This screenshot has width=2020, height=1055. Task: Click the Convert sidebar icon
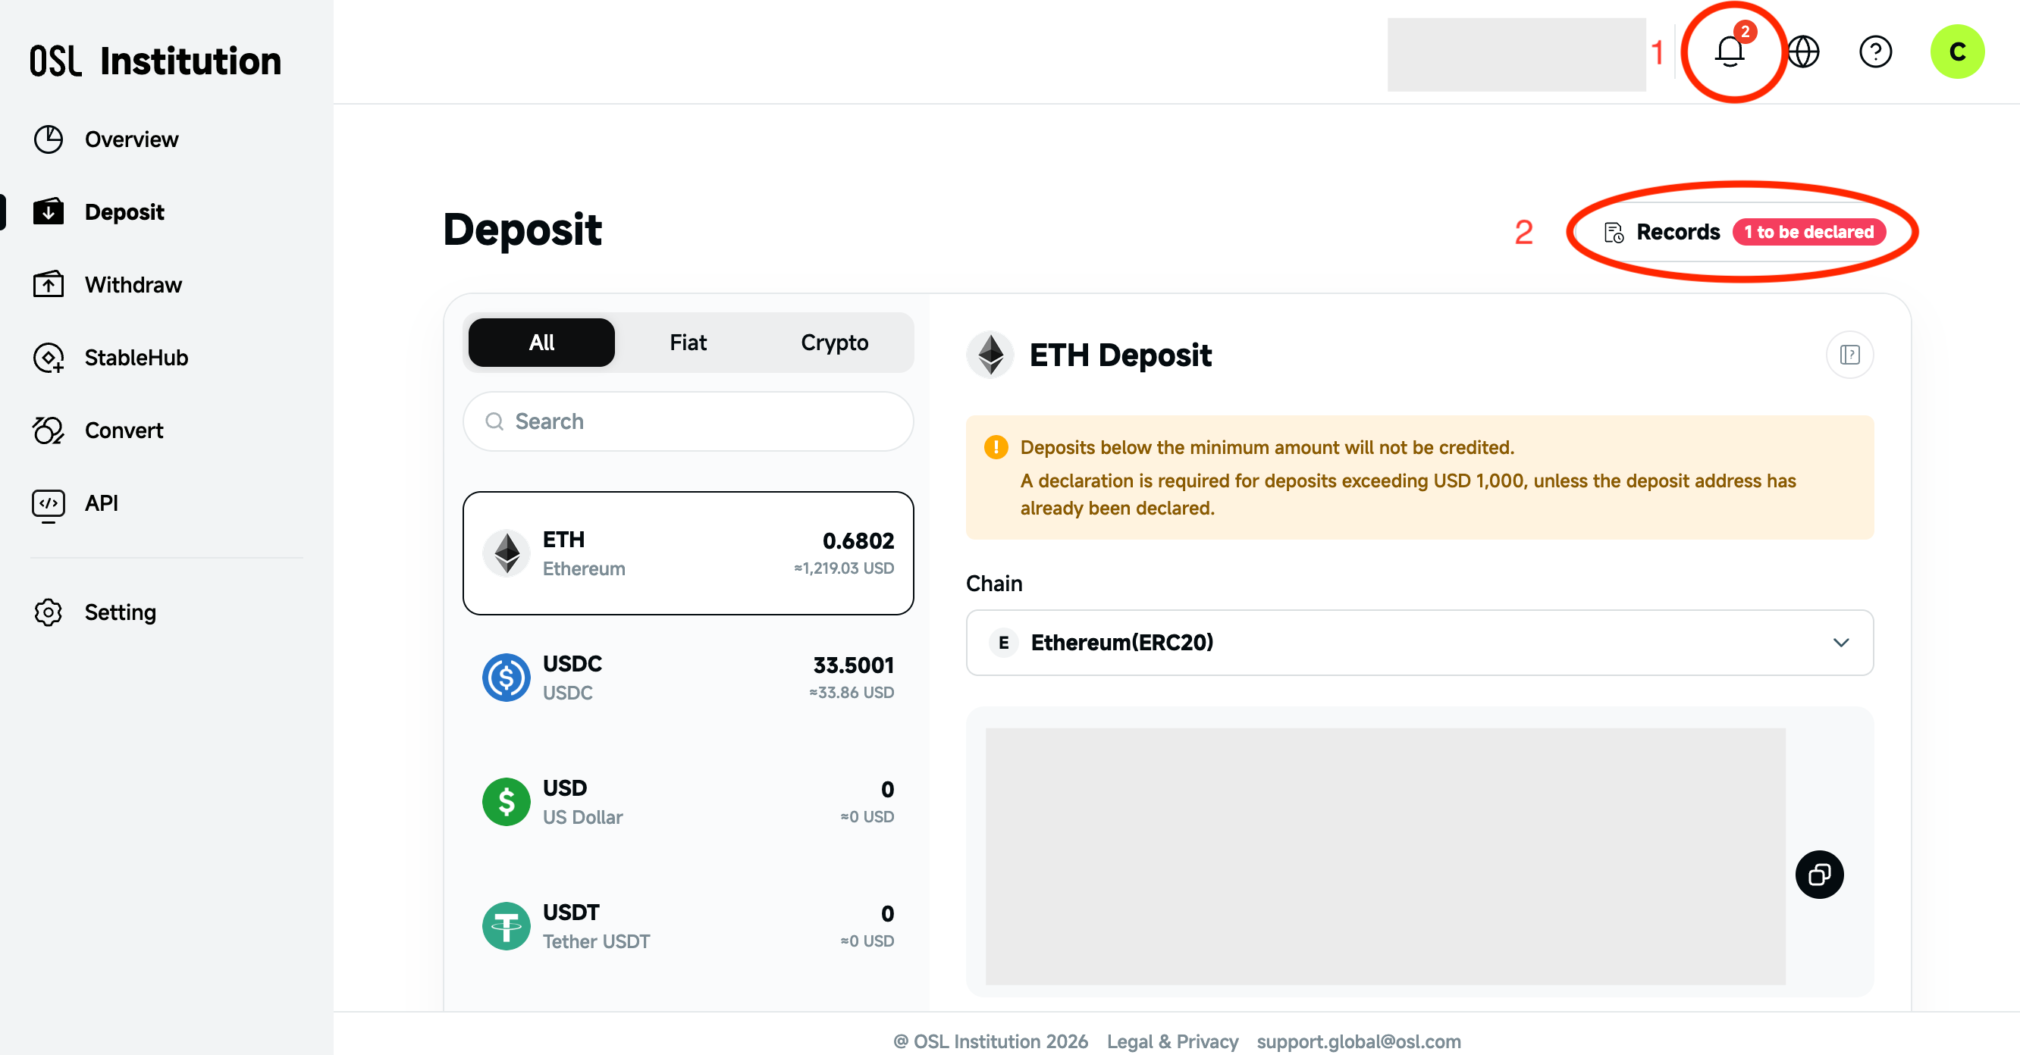pos(48,430)
